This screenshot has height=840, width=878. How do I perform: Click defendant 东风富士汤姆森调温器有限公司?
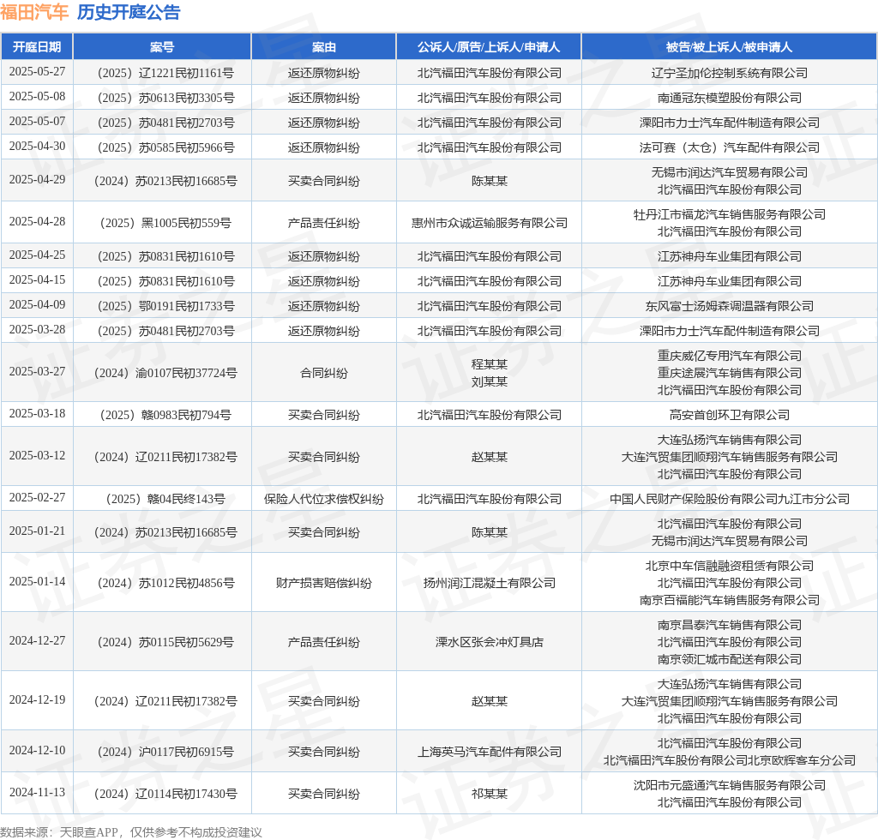(x=729, y=306)
